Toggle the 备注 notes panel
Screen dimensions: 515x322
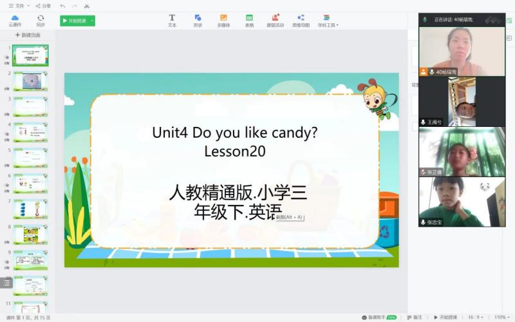tap(414, 317)
